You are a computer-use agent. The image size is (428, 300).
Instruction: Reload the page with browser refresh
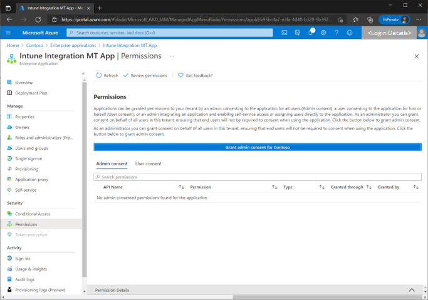pos(38,19)
